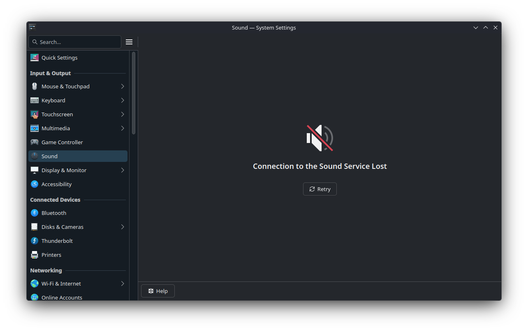The width and height of the screenshot is (528, 332).
Task: Open Online Accounts settings
Action: tap(78, 296)
